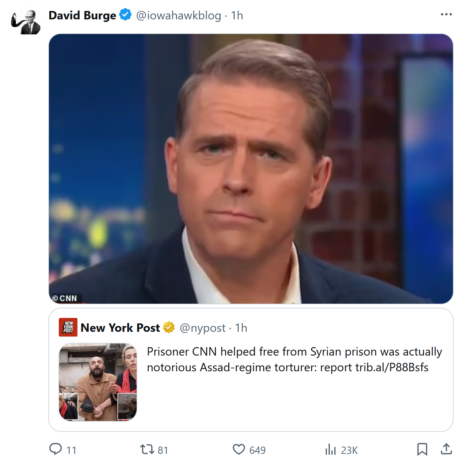
Task: Open the CNN anchor image in post
Action: (251, 169)
